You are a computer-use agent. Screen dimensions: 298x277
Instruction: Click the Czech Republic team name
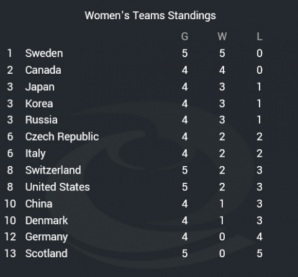[62, 137]
